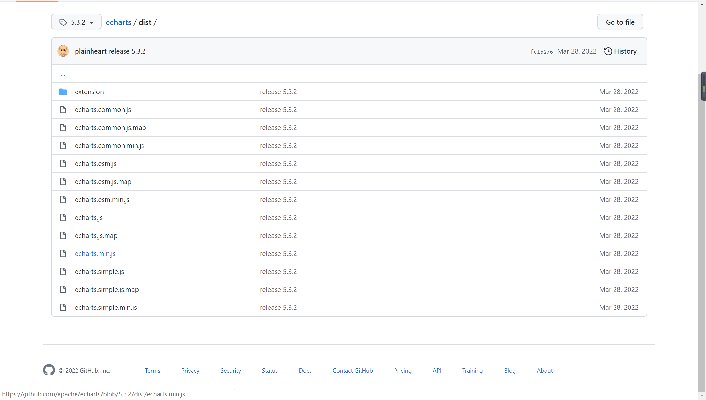Open the echarts.min.js file link
Screen dimensions: 706x400
point(95,254)
